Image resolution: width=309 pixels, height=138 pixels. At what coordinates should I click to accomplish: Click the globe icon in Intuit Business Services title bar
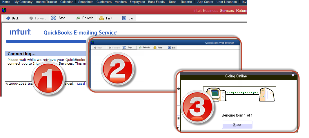pyautogui.click(x=4, y=10)
